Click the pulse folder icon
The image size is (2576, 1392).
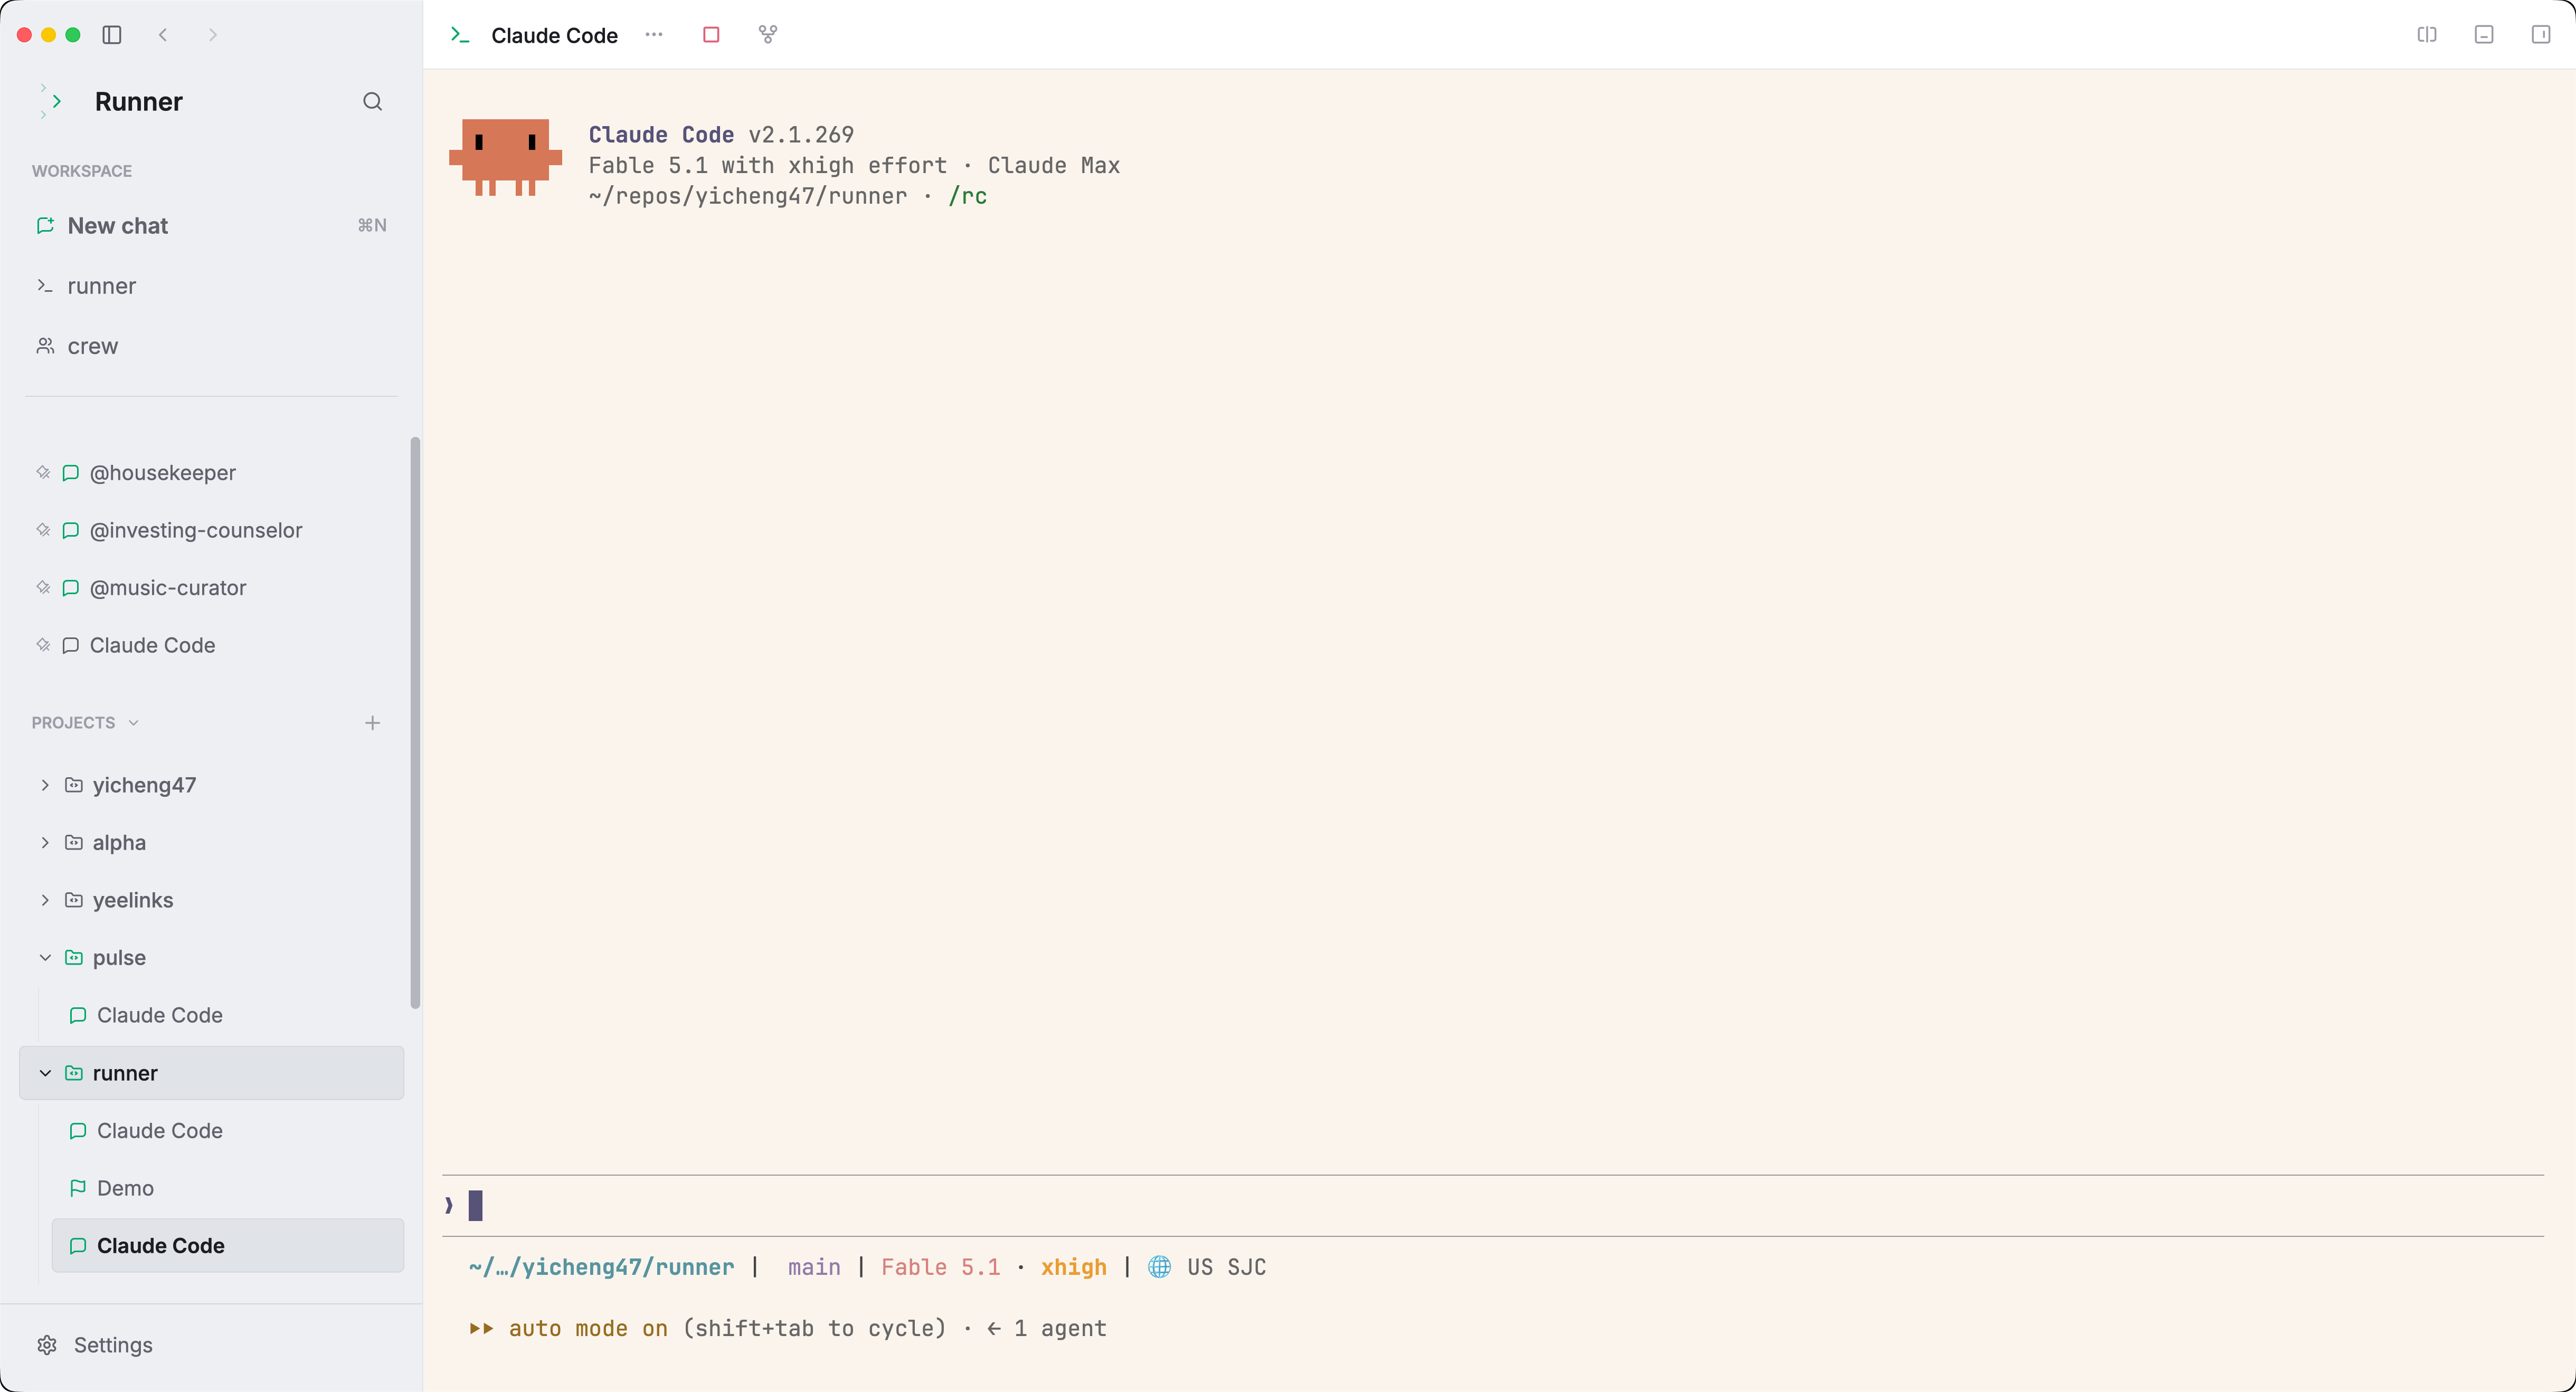pyautogui.click(x=74, y=958)
